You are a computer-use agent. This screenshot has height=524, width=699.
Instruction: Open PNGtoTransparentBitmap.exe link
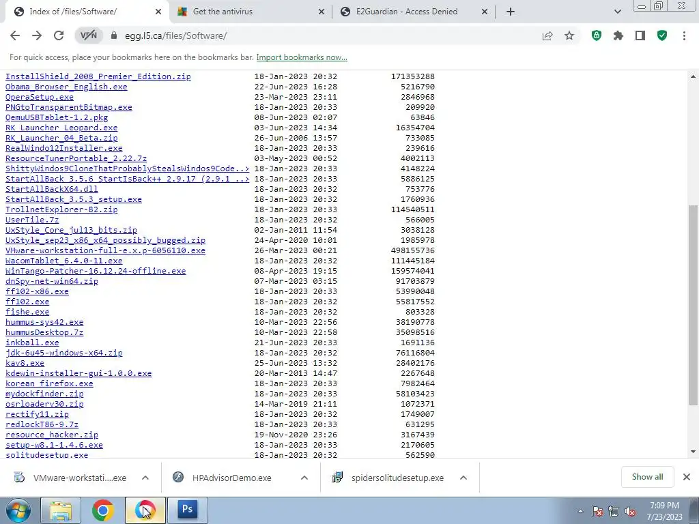point(69,107)
